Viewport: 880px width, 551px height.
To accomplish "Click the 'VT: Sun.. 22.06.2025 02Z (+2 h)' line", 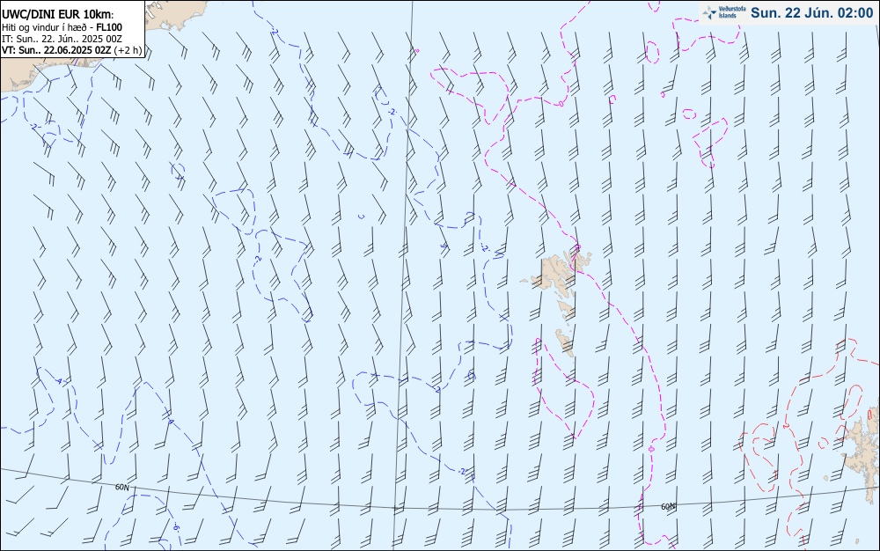I will pyautogui.click(x=72, y=50).
